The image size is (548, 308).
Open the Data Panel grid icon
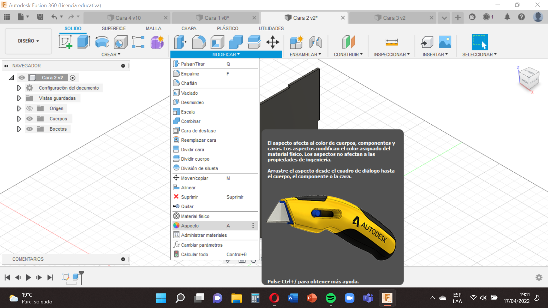click(7, 17)
